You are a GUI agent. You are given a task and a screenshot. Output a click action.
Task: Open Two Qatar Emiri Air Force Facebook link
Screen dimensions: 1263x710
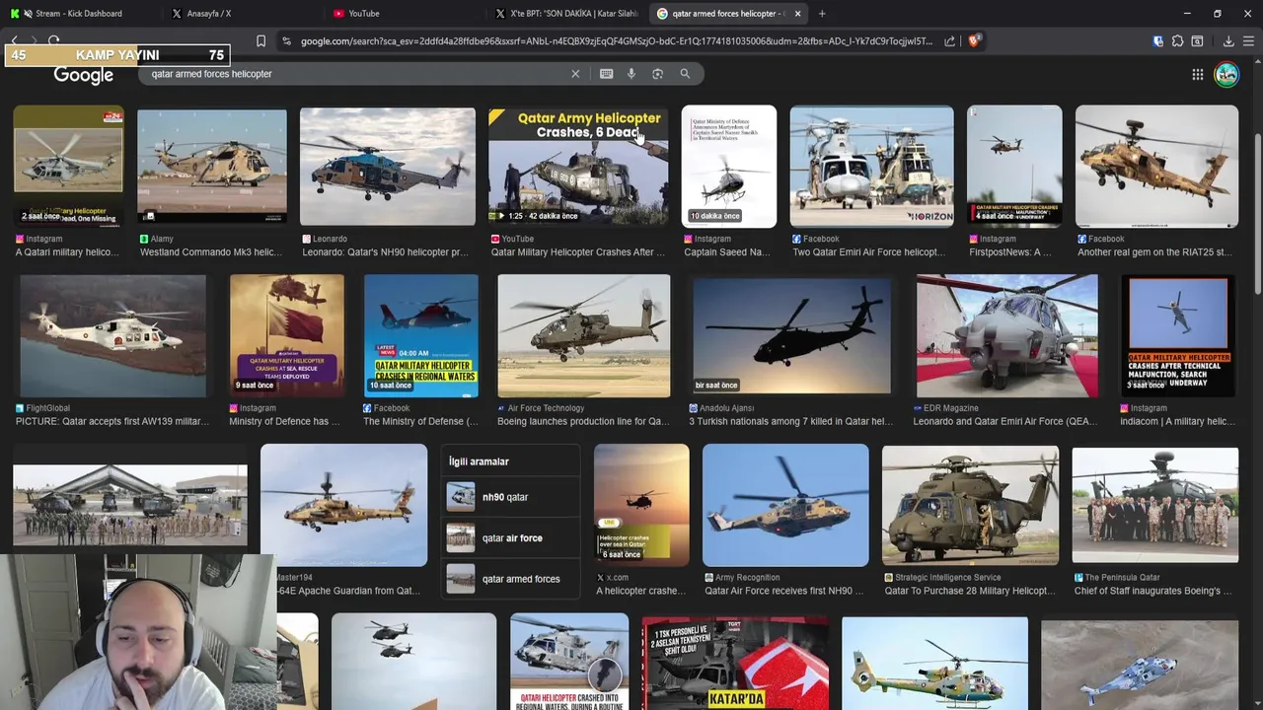pos(868,252)
